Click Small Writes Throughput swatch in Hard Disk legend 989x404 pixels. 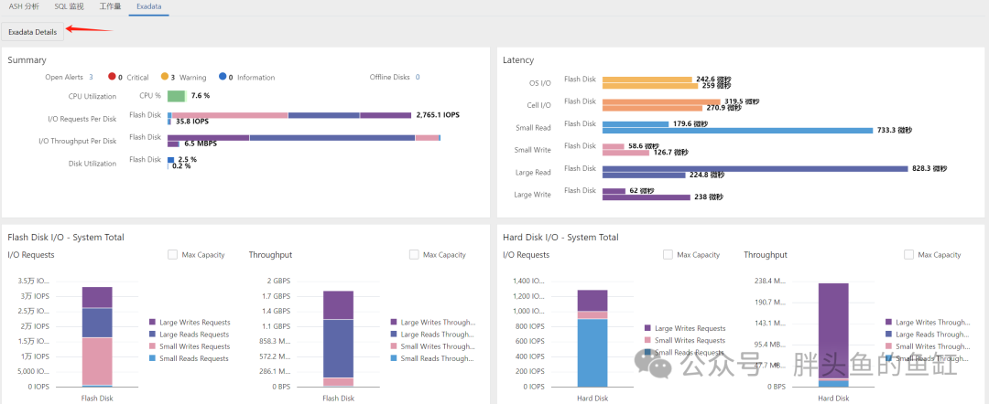tap(888, 346)
